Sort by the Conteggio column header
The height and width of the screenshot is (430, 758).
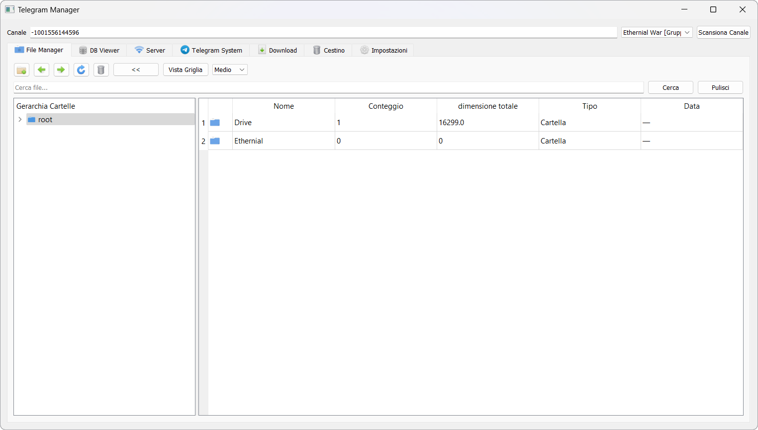pyautogui.click(x=386, y=106)
